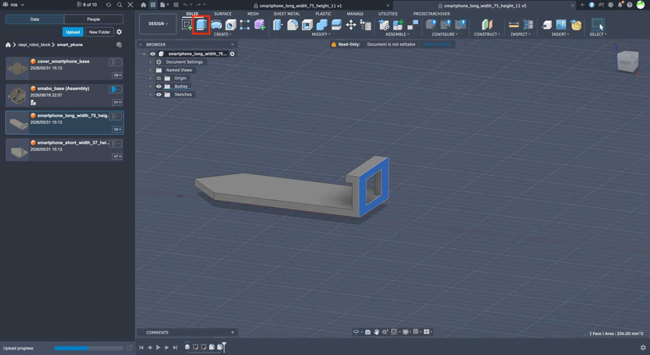Click the FRONT face of ViewCube
The width and height of the screenshot is (650, 355).
coord(625,62)
